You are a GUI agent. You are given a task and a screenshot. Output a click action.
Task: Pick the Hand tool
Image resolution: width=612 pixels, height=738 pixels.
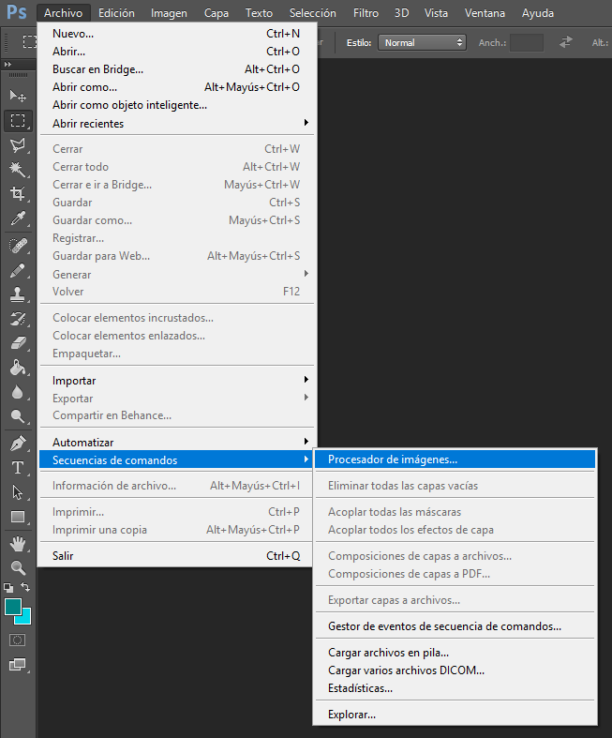click(18, 543)
